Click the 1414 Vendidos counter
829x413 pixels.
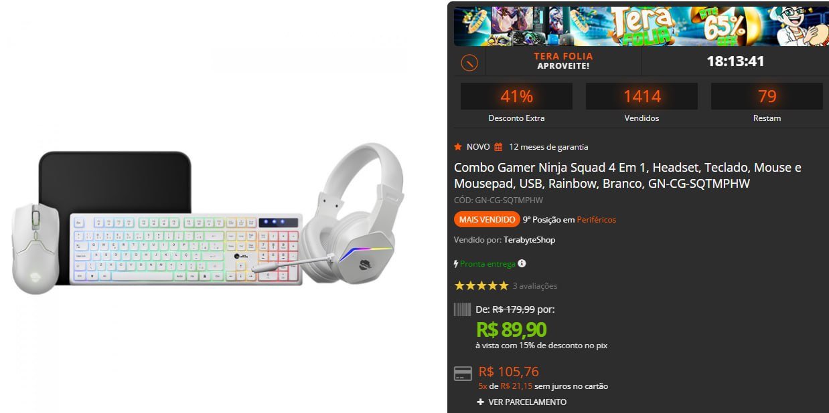(641, 96)
